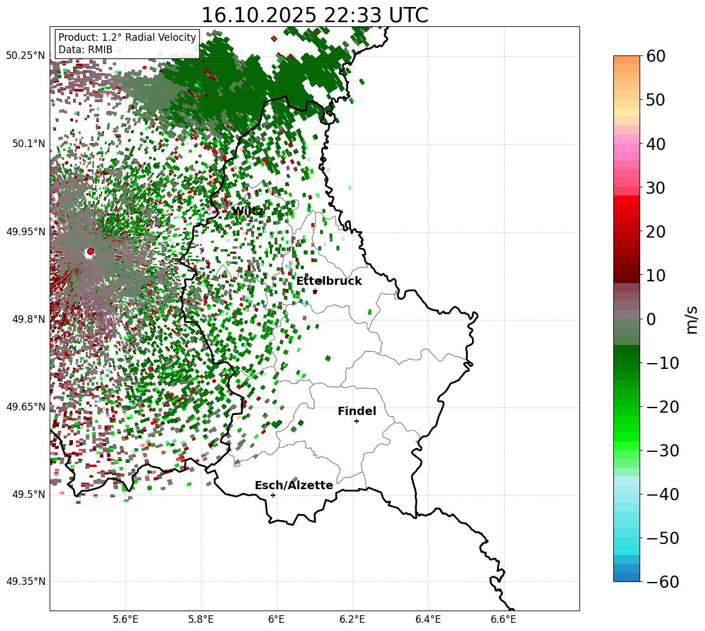This screenshot has height=631, width=705.
Task: Click the colorbar value 20 label
Action: tap(657, 231)
